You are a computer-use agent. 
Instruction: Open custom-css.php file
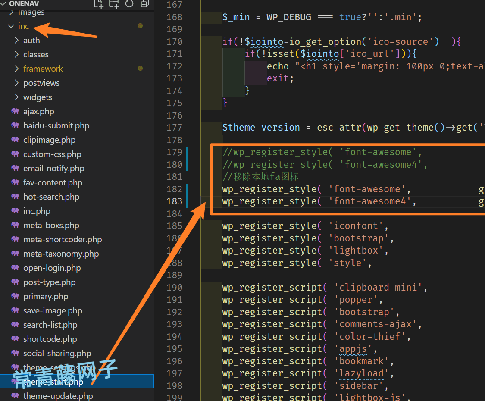52,154
